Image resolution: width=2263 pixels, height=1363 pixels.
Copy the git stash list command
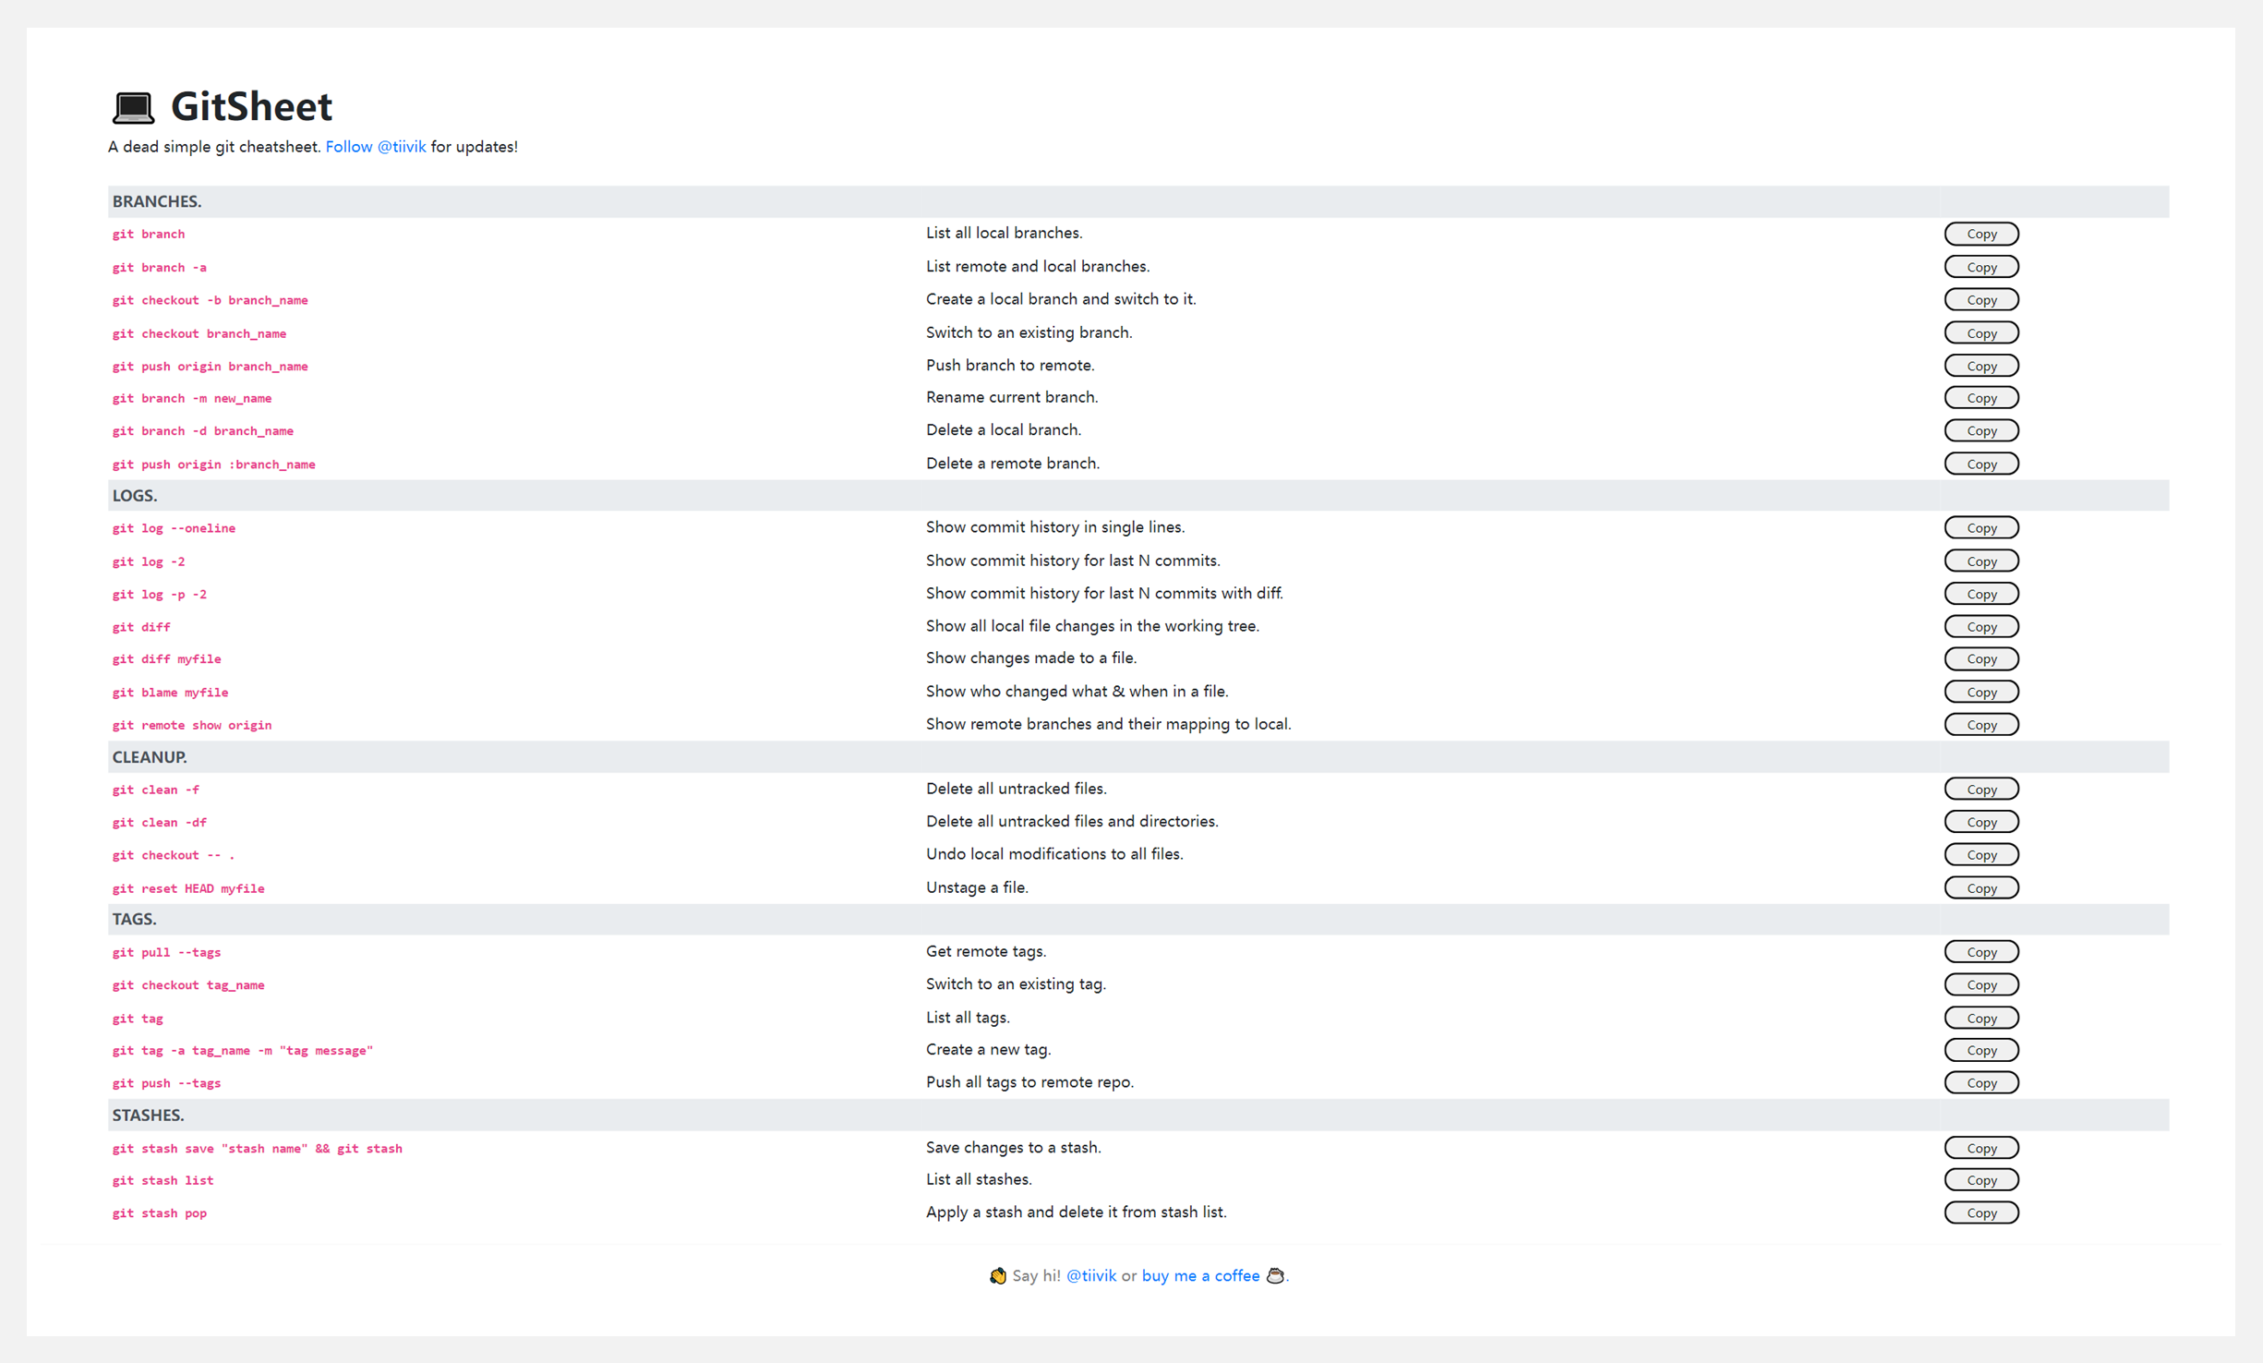[x=1980, y=1180]
